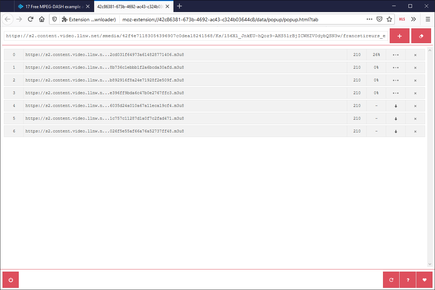
Task: Click the 0% progress value in row 3
Action: click(376, 93)
